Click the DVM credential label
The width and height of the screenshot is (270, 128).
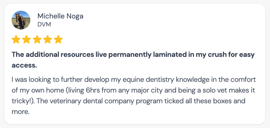[44, 25]
